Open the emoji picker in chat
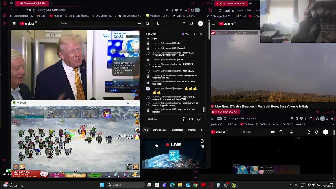Viewport: 336px width, 189px height. click(183, 119)
